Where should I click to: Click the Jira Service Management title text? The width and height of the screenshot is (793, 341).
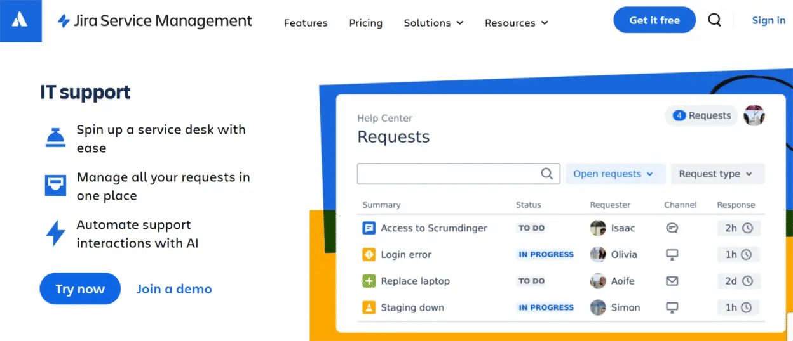163,21
